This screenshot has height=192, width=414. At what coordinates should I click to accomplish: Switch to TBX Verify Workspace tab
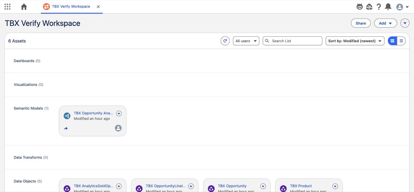pos(71,6)
